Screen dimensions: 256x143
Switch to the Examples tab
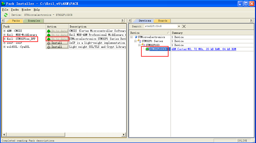pos(34,21)
